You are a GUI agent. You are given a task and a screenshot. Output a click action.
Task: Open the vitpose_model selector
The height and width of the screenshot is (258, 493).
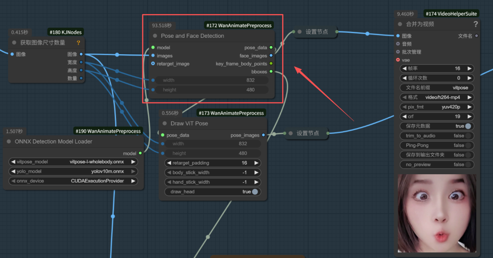point(73,162)
